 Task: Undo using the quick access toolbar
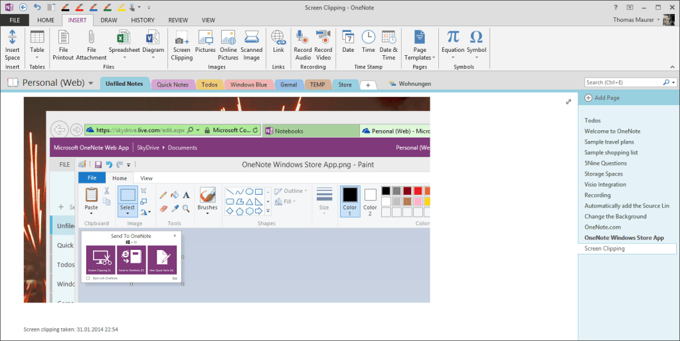tap(37, 7)
